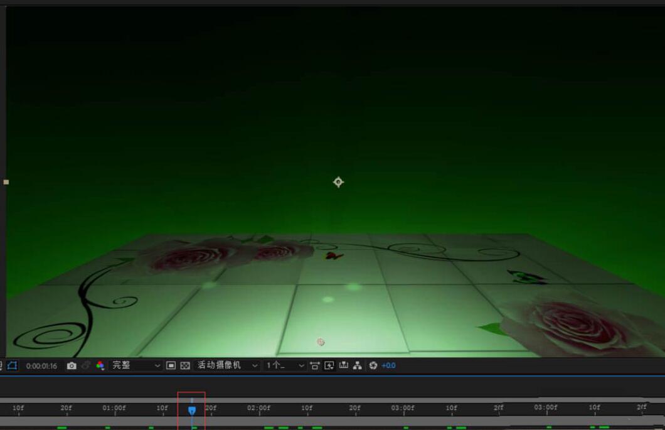Toggle mask and shape path visibility icon
The height and width of the screenshot is (430, 665).
(x=13, y=365)
